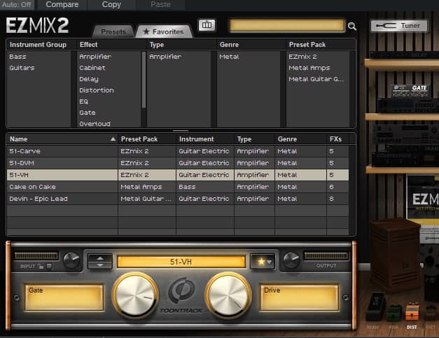Click the Gate parameter display
Viewport: 439px width, 338px height.
(64, 297)
